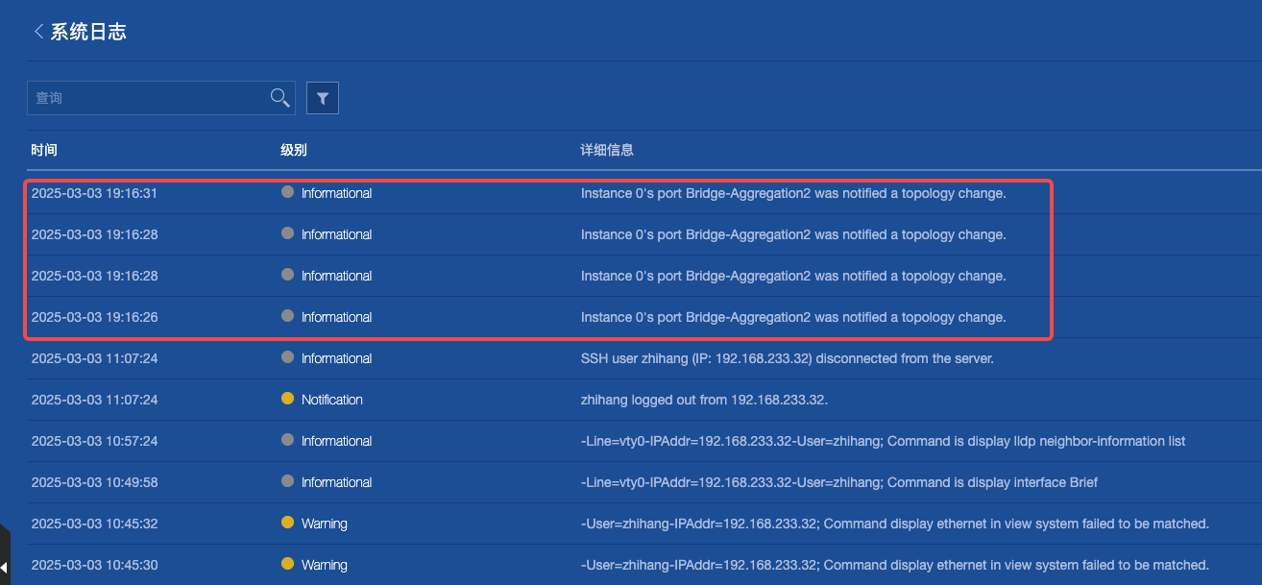Click the gray dot of 10:57:24 entry

point(287,440)
